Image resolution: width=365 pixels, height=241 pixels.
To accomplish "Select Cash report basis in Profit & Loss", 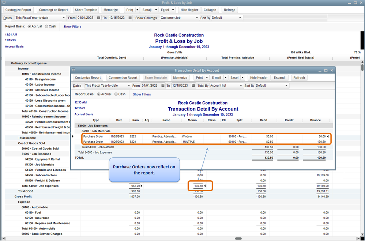I will click(46, 26).
